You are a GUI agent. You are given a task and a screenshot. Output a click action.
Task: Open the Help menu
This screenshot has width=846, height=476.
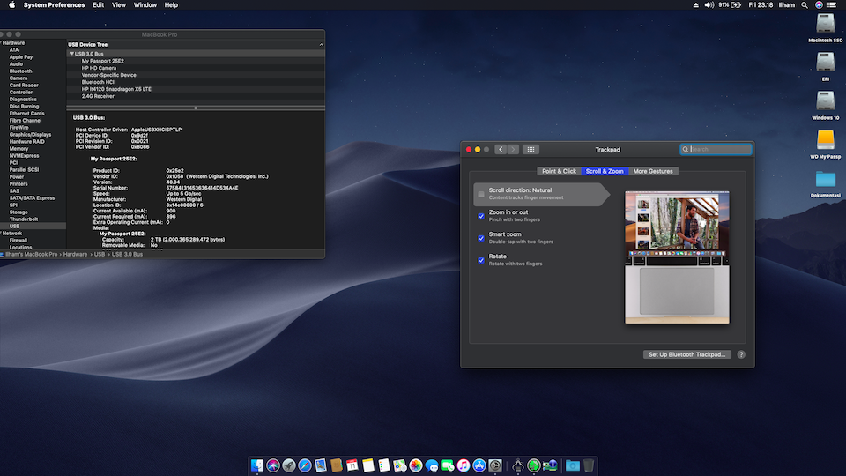click(x=171, y=5)
